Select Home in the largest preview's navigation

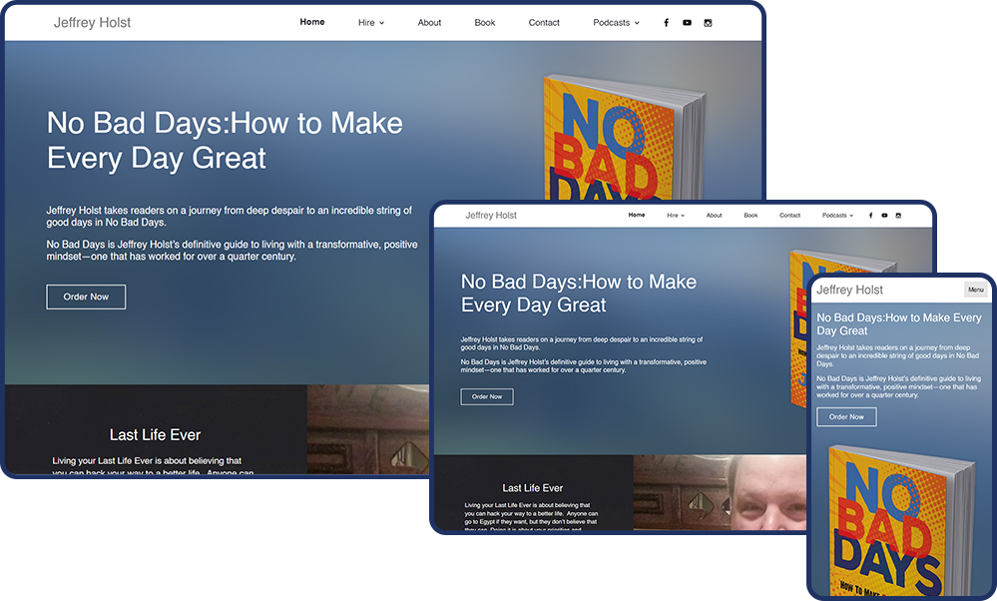pyautogui.click(x=312, y=22)
